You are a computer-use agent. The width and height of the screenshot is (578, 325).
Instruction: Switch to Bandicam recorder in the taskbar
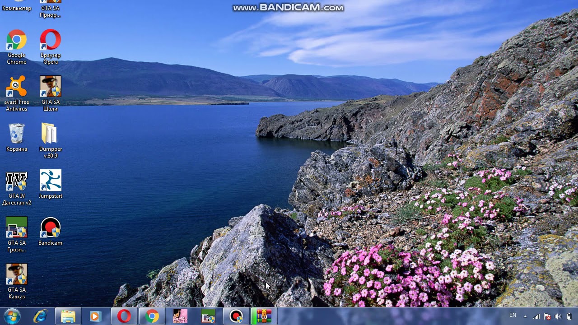click(236, 316)
